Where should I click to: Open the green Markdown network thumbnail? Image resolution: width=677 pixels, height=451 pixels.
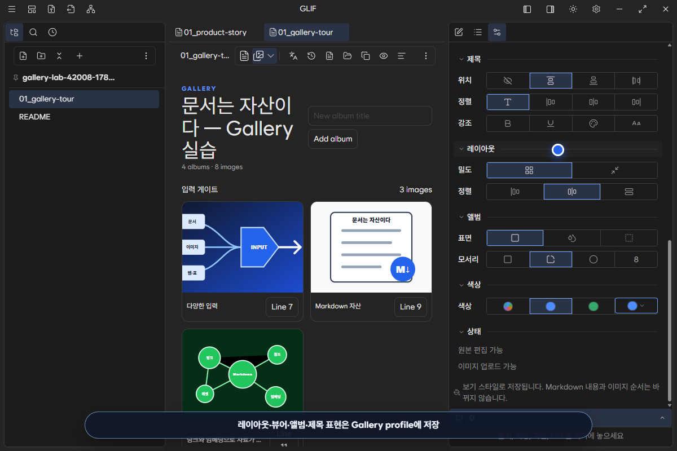click(243, 372)
